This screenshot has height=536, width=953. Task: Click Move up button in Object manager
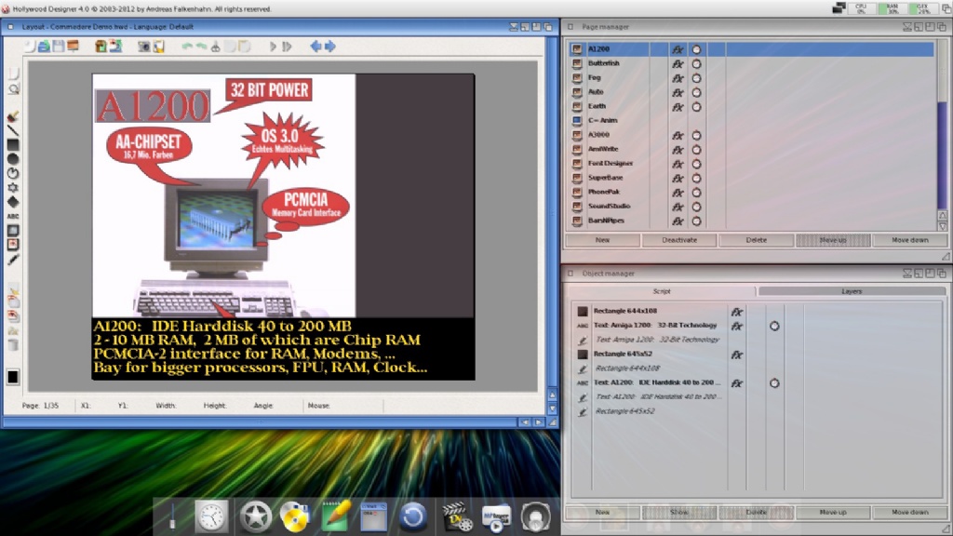coord(833,513)
